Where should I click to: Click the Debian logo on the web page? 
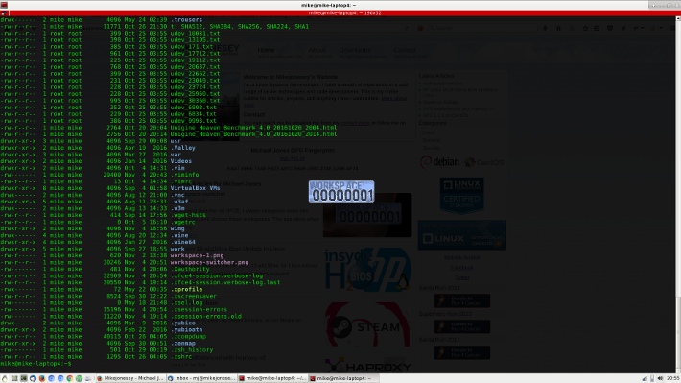coord(439,162)
